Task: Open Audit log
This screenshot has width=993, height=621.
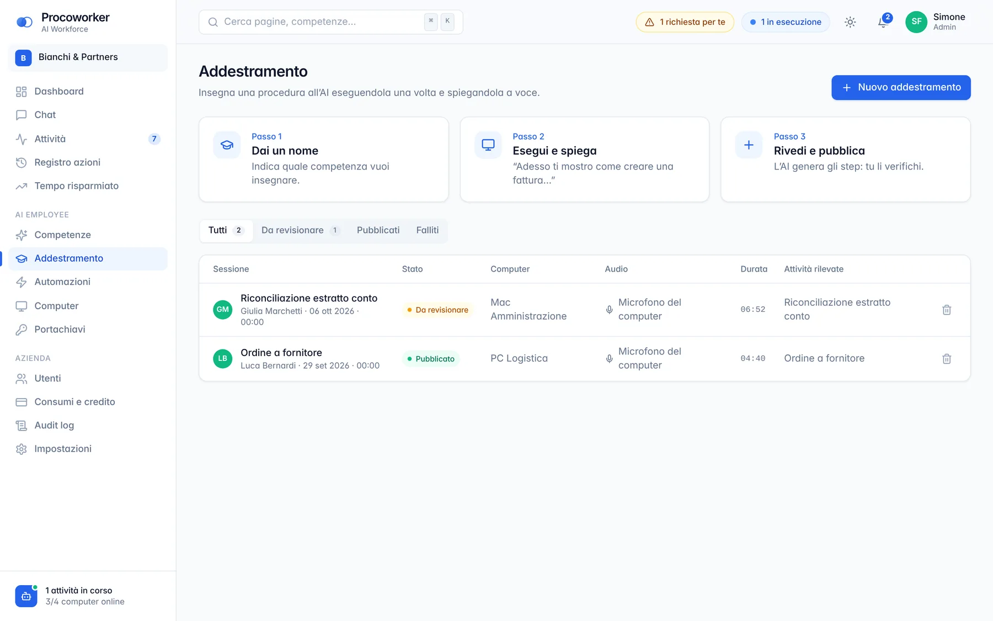Action: pos(88,426)
